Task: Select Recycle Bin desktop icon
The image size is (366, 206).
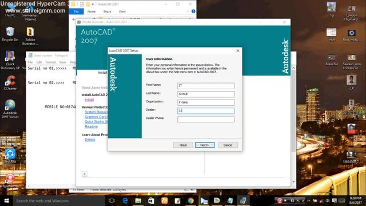Action: coord(10,34)
